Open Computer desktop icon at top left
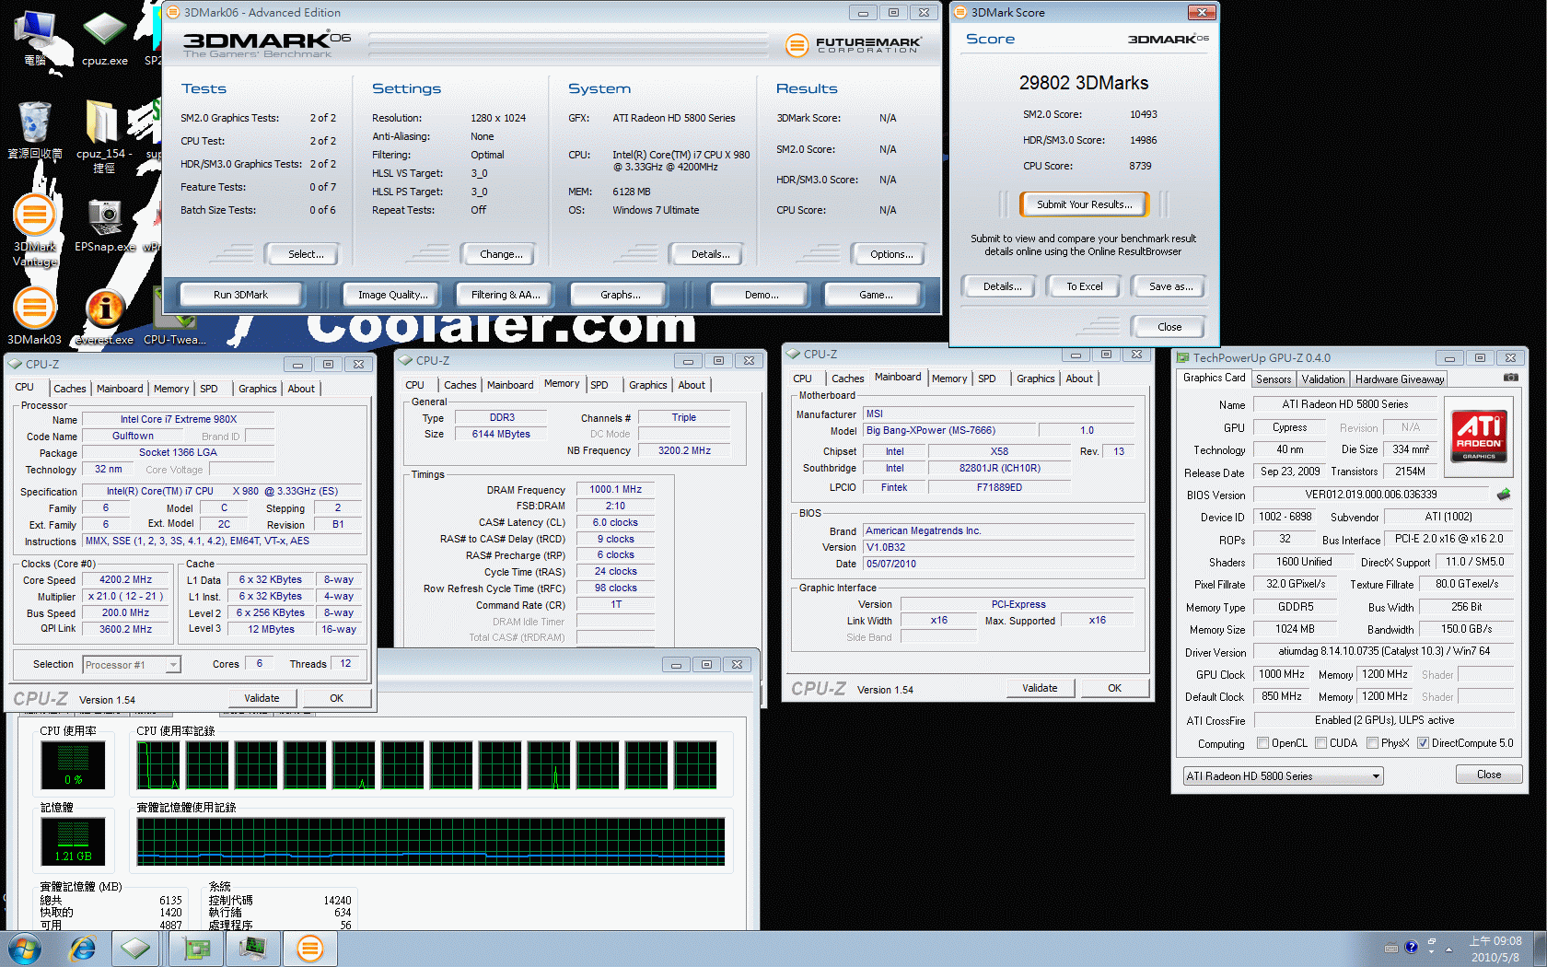 [35, 38]
